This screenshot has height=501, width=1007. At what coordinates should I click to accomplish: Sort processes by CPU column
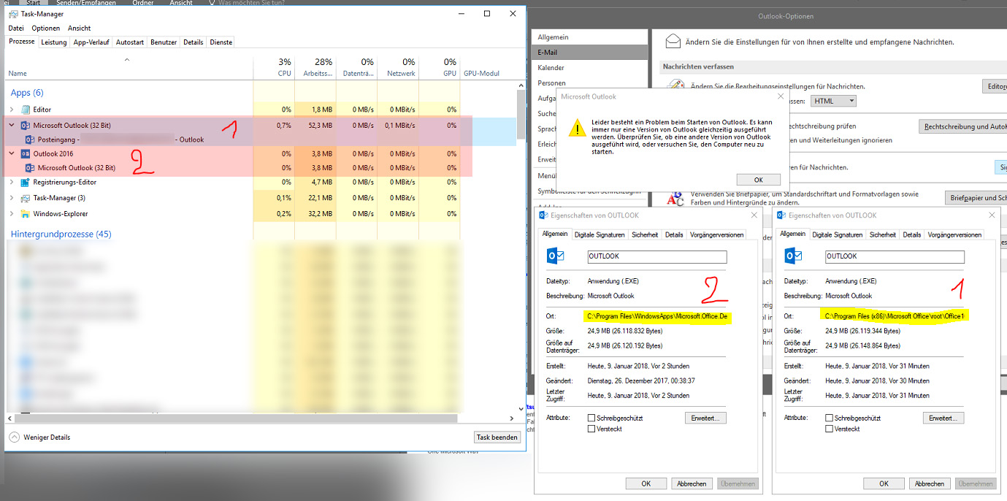[274, 67]
